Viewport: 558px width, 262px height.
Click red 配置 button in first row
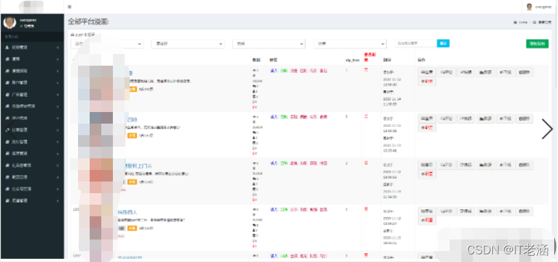(x=426, y=82)
